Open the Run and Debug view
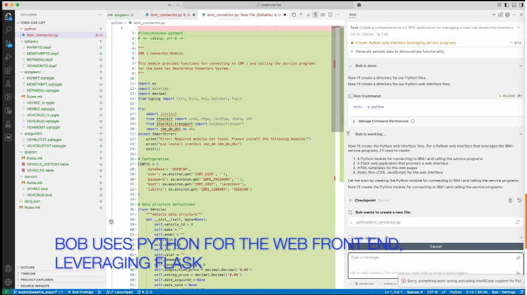The width and height of the screenshot is (527, 295). tap(8, 57)
